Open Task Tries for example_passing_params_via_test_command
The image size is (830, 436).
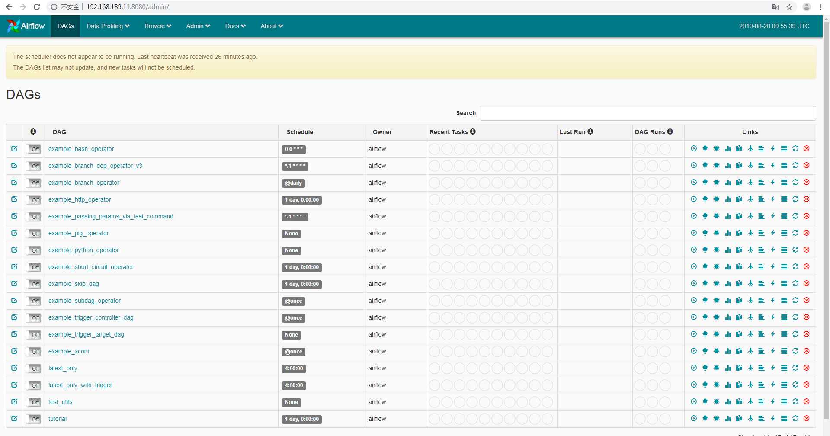[739, 216]
